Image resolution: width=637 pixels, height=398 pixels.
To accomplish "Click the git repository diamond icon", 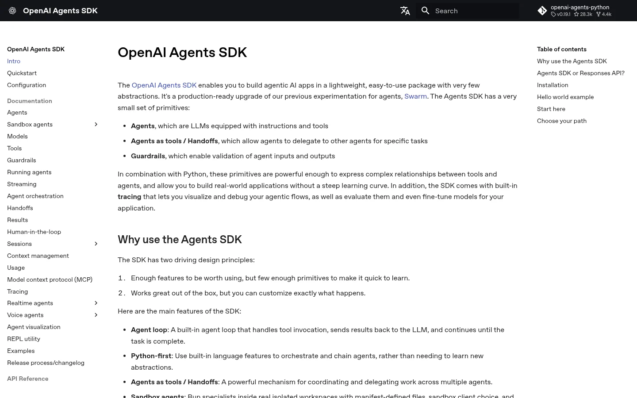I will click(x=542, y=11).
